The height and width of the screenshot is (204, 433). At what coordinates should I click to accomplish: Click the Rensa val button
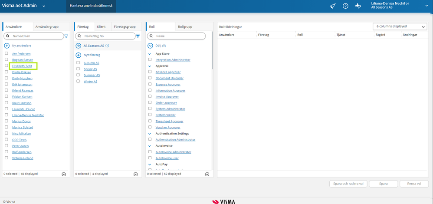414,184
